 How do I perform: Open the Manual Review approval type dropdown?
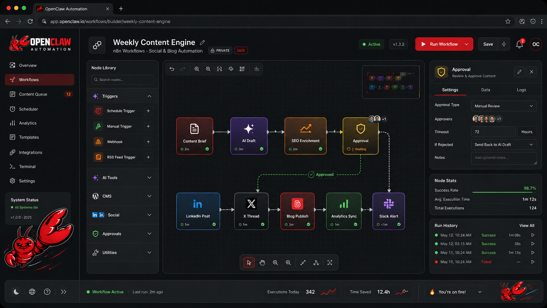(503, 106)
